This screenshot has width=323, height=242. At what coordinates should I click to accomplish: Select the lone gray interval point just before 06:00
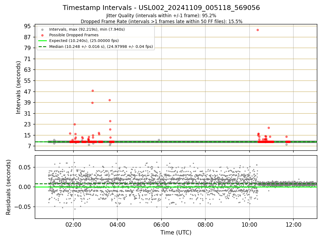click(159, 140)
